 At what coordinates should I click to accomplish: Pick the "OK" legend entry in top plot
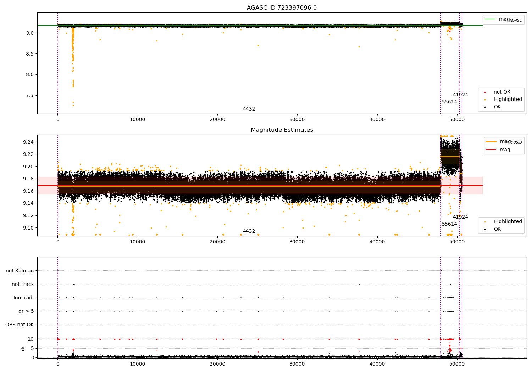coord(497,107)
